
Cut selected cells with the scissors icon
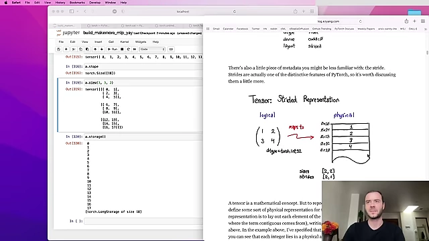(74, 49)
